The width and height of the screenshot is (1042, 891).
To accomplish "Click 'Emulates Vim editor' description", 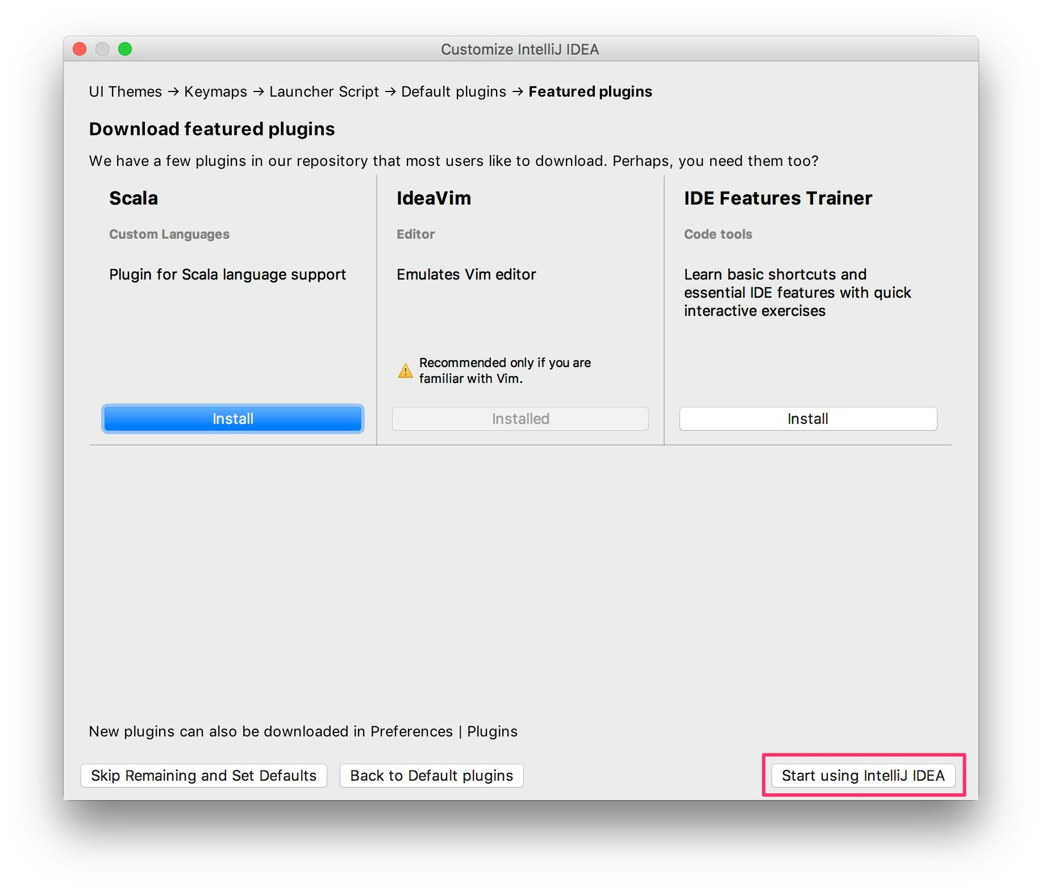I will (466, 274).
